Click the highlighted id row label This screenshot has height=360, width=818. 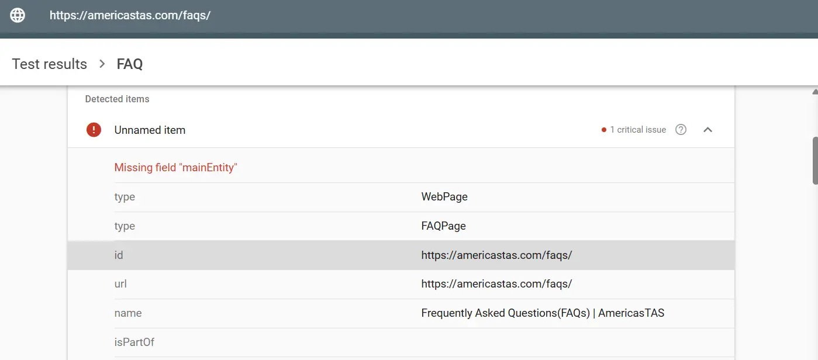[119, 255]
